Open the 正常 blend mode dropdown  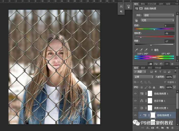[x=144, y=77]
